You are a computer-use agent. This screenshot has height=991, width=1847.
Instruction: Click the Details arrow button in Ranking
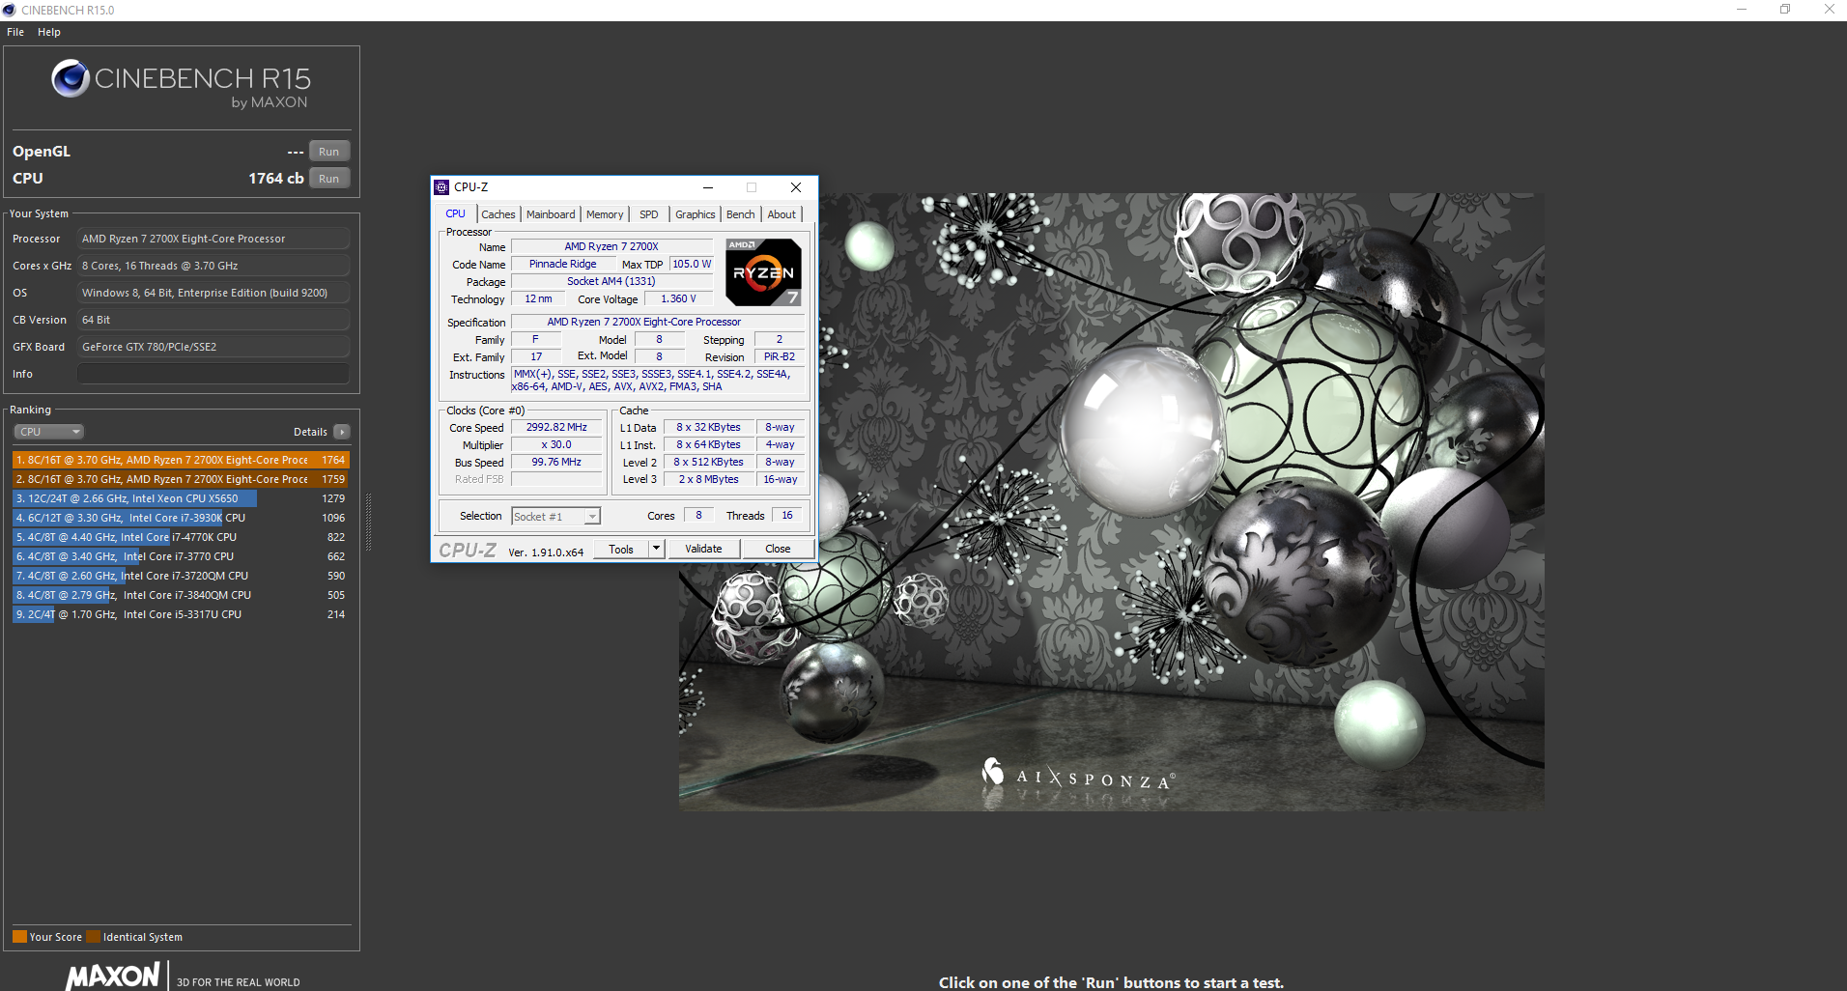pyautogui.click(x=342, y=432)
